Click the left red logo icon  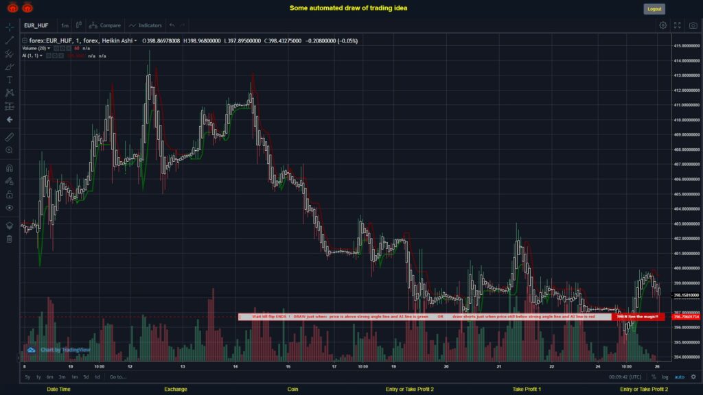point(12,8)
